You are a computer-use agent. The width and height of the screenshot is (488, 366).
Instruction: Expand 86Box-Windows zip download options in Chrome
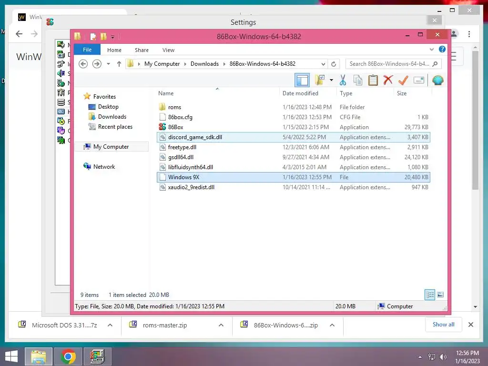pyautogui.click(x=332, y=325)
